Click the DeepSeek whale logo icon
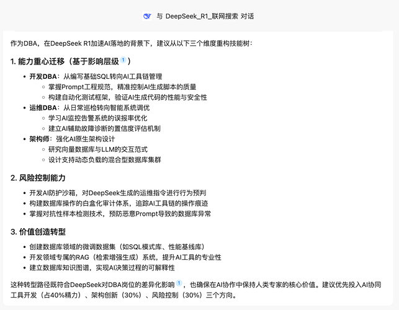This screenshot has height=310, width=399. tap(147, 16)
